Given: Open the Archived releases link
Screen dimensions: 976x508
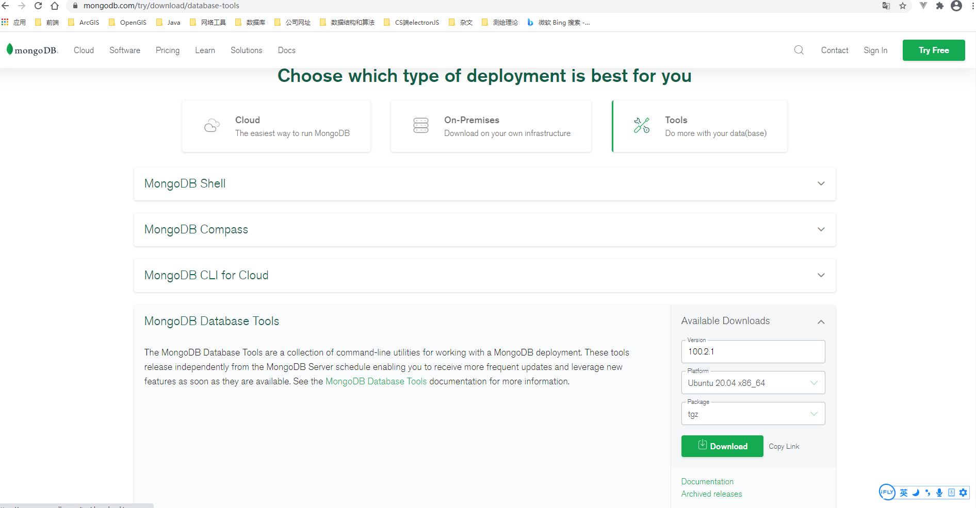Looking at the screenshot, I should click(711, 494).
